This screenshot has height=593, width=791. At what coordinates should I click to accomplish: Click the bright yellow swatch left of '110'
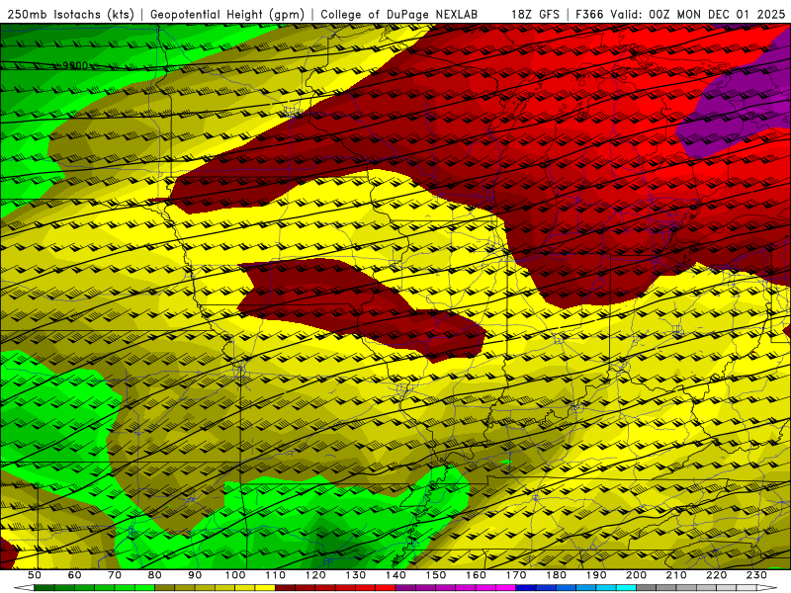coord(265,588)
